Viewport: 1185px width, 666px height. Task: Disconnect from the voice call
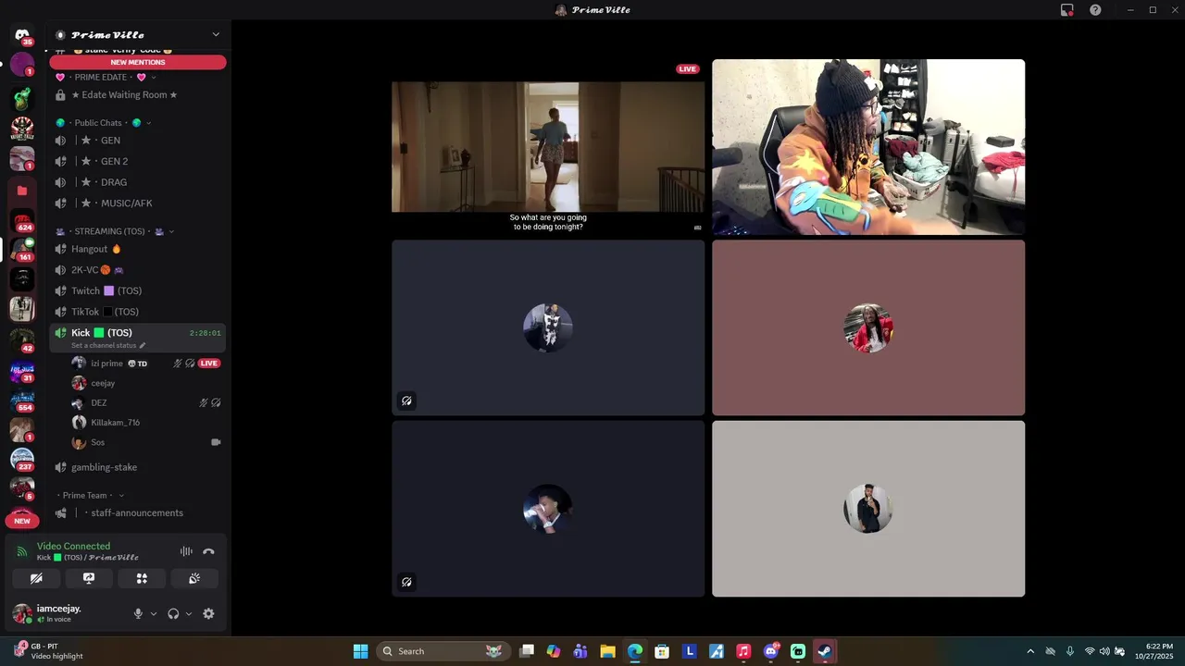click(208, 551)
